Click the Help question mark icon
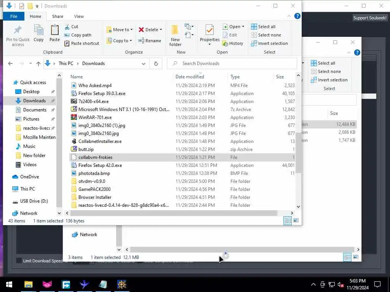This screenshot has width=390, height=292. tap(297, 16)
